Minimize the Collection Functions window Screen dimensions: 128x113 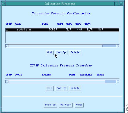point(117,4)
